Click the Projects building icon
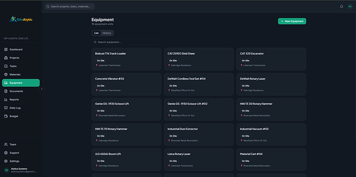 (6, 58)
